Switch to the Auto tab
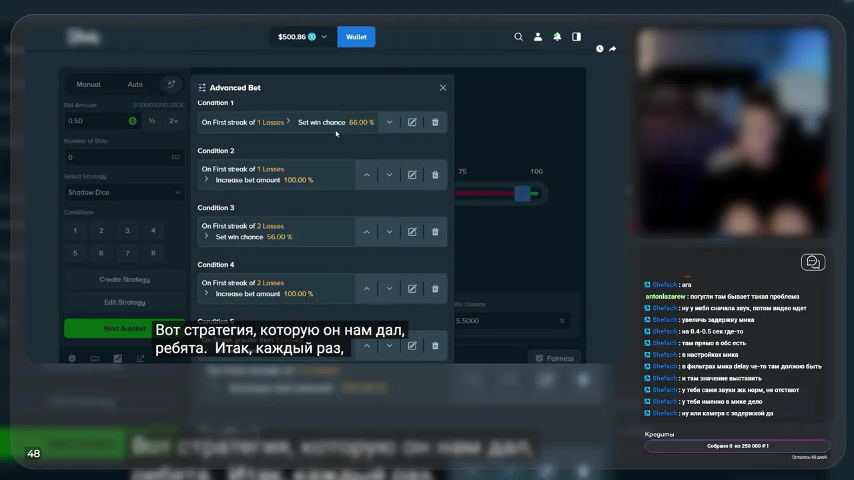 pyautogui.click(x=135, y=84)
